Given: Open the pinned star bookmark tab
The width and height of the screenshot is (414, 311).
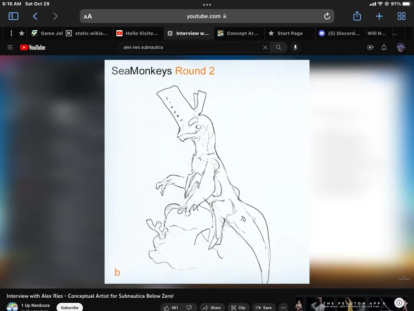Looking at the screenshot, I should coord(21,34).
